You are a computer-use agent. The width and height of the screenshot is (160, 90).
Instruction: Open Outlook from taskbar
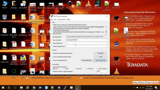(x=40, y=87)
